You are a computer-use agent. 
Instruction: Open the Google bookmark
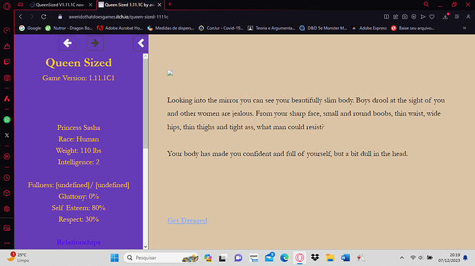coord(30,28)
